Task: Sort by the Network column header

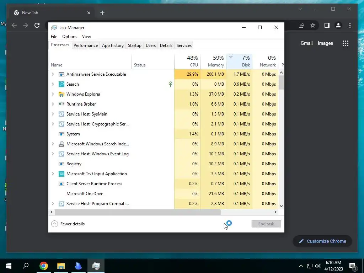Action: 265,61
